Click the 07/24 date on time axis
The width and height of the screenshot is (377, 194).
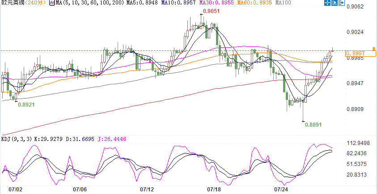[281, 189]
